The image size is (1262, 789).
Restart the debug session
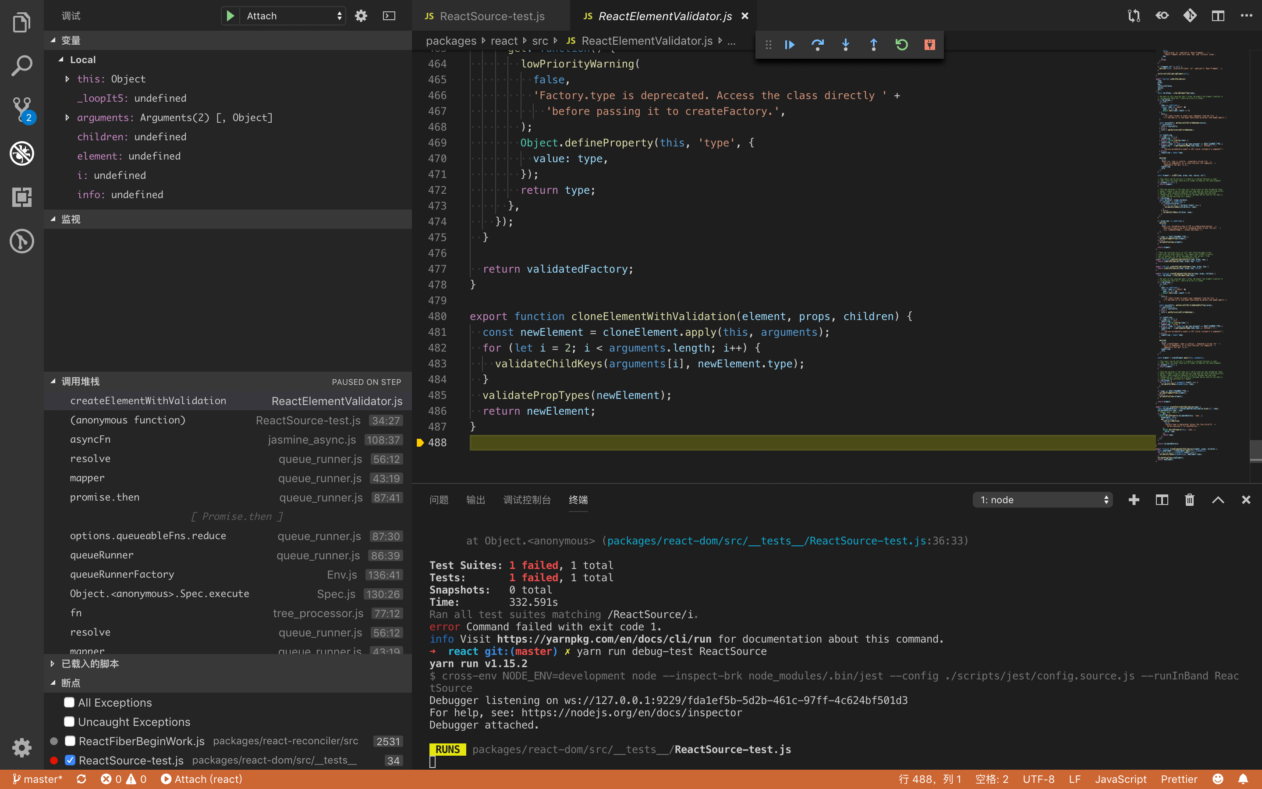(901, 45)
